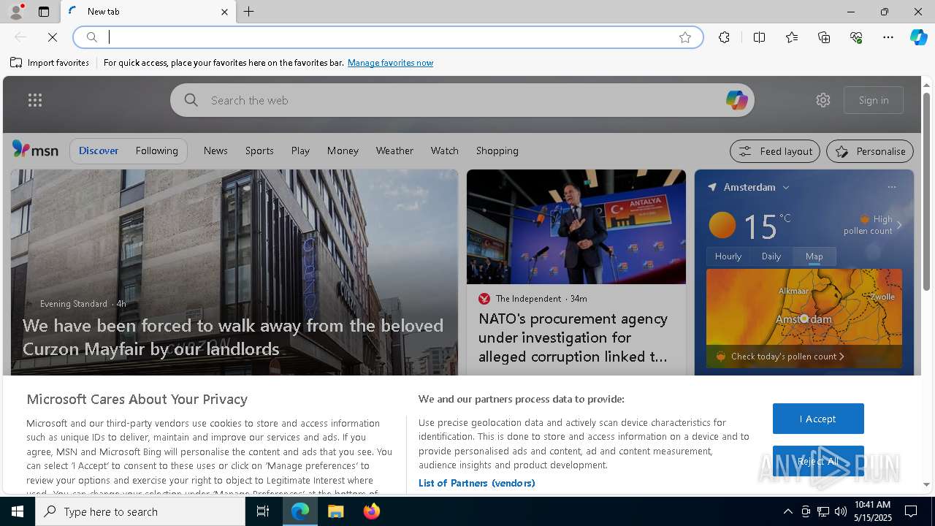This screenshot has width=935, height=526.
Task: Open the notification center icon
Action: 911,511
